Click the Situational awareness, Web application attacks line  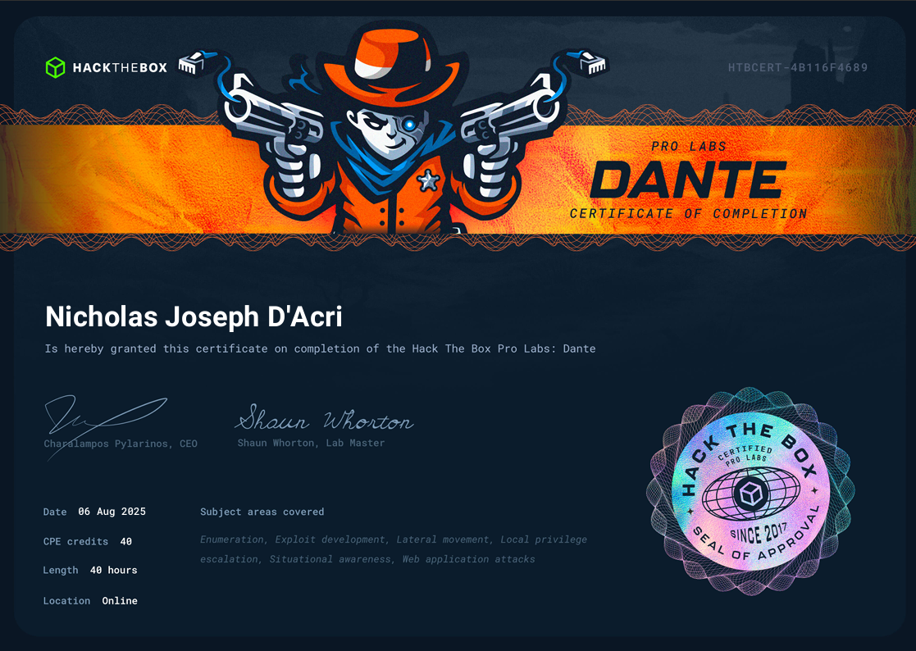click(x=367, y=559)
